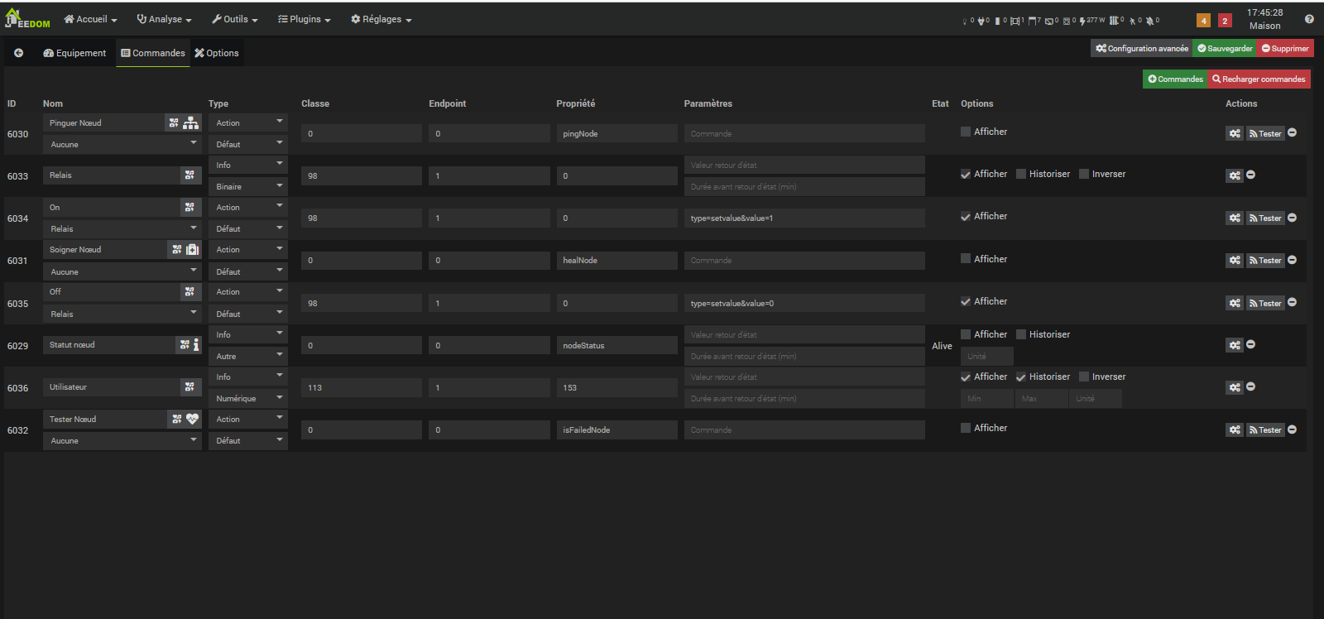Open the help question mark icon
This screenshot has width=1324, height=619.
[1309, 19]
